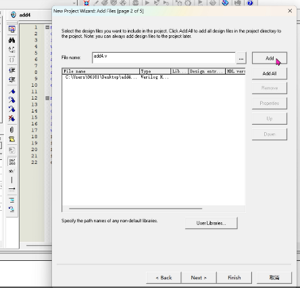
Task: Switch to the add4 editor tab
Action: [x=25, y=15]
